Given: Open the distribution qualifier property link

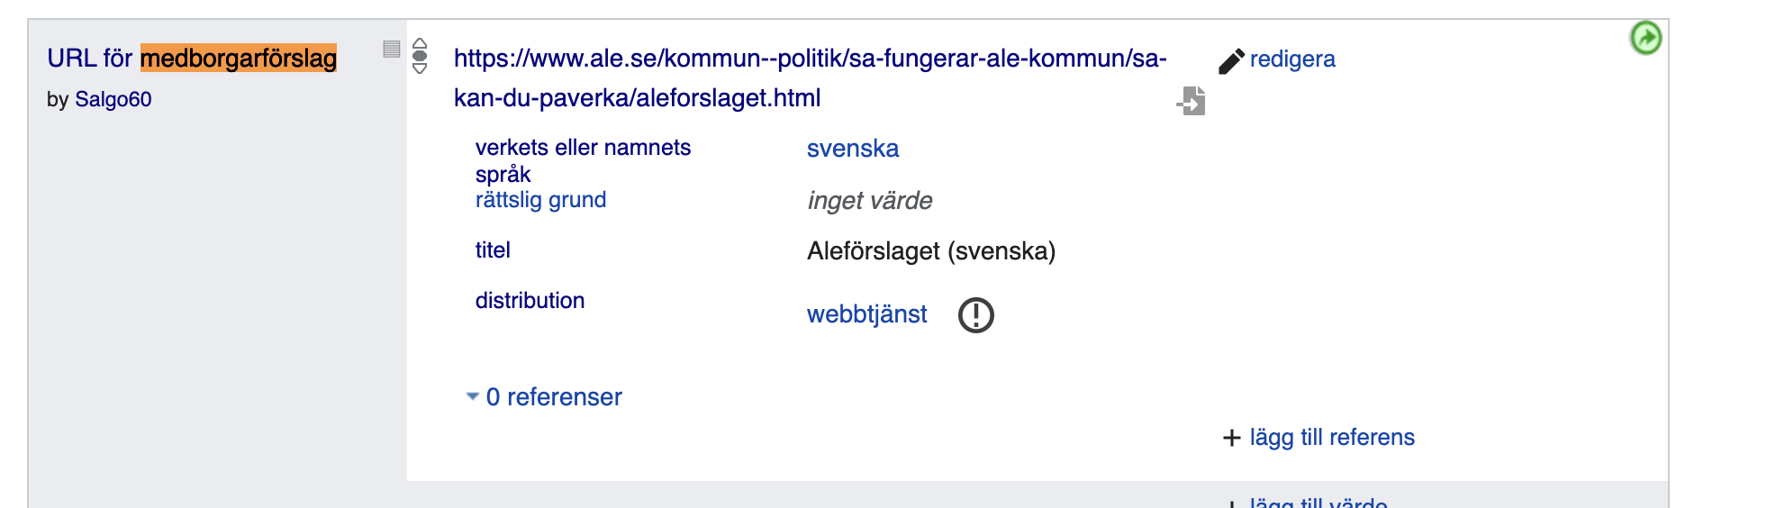Looking at the screenshot, I should pyautogui.click(x=530, y=301).
